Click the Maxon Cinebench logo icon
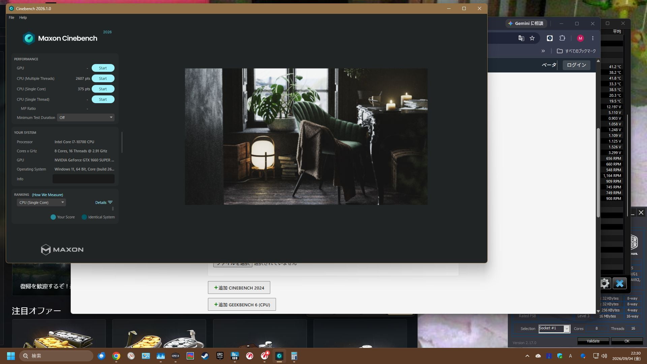647x364 pixels. (29, 38)
